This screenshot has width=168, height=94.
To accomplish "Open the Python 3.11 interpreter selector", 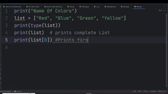I will click(162, 91).
